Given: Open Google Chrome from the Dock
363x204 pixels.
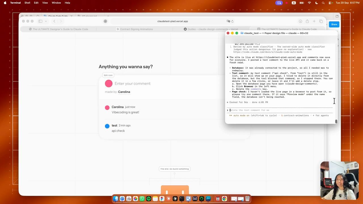Looking at the screenshot, I should (x=224, y=199).
